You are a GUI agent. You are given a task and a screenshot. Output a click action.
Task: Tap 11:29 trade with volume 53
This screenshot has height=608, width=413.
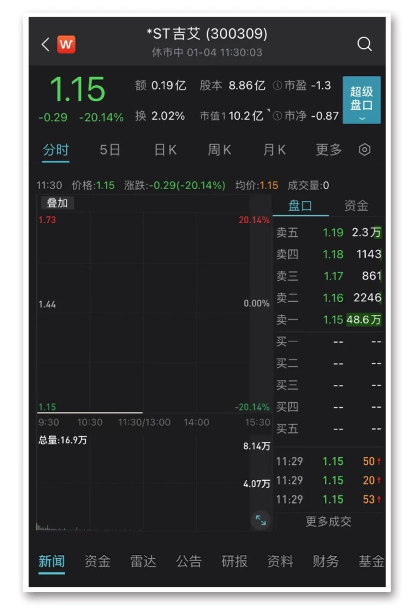tap(329, 499)
